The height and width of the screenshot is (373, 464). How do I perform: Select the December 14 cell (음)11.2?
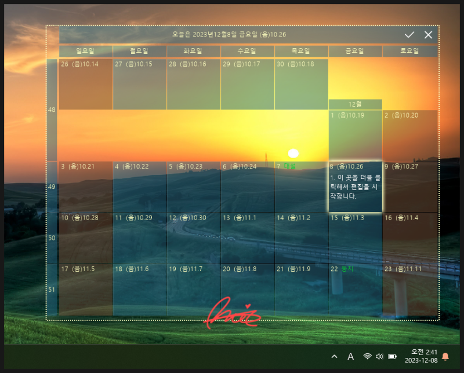(x=301, y=238)
